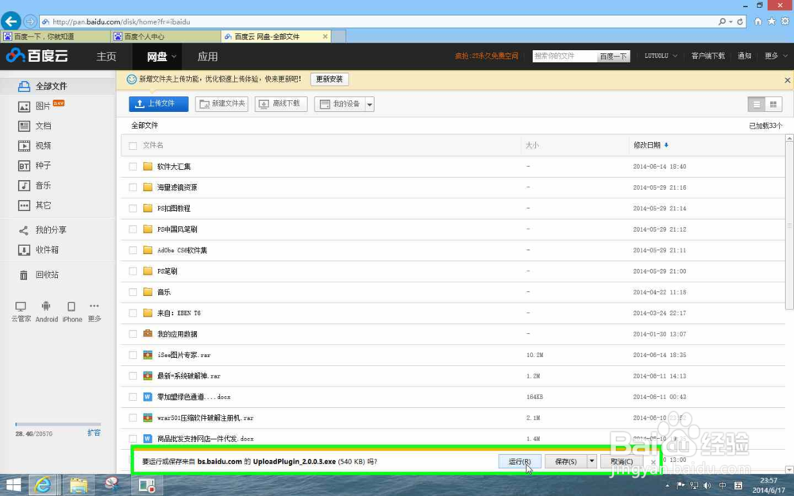
Task: Check the box for PS抠图教程 folder
Action: tap(133, 209)
